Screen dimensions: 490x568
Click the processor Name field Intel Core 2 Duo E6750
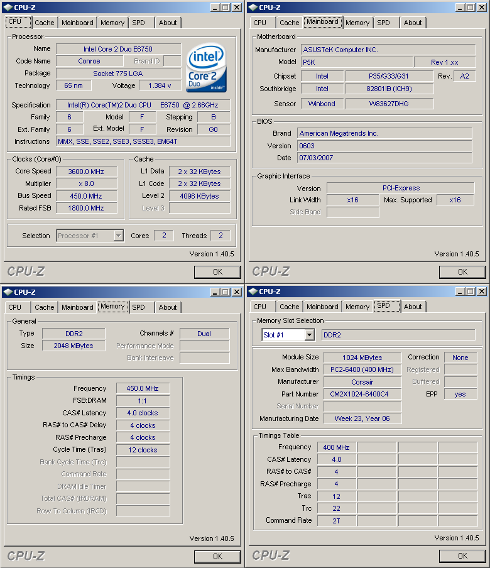(x=119, y=49)
